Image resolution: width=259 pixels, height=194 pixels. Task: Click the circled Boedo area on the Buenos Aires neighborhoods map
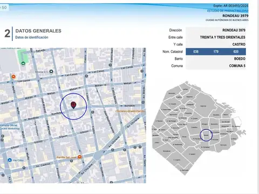tap(206, 135)
